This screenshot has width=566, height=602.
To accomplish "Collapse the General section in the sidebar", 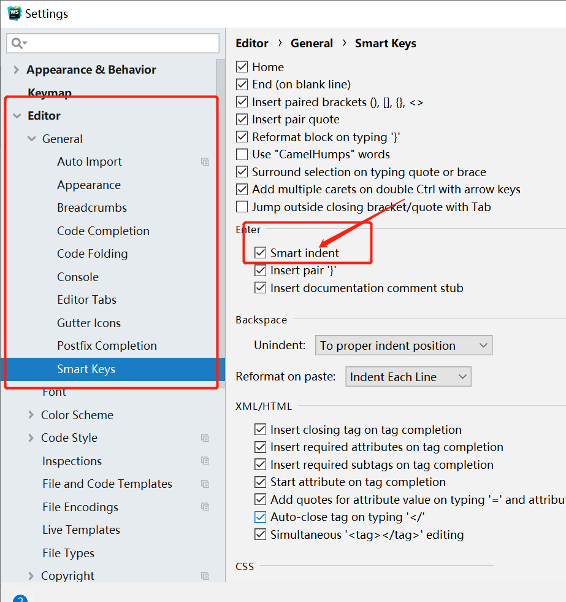I will [x=31, y=139].
